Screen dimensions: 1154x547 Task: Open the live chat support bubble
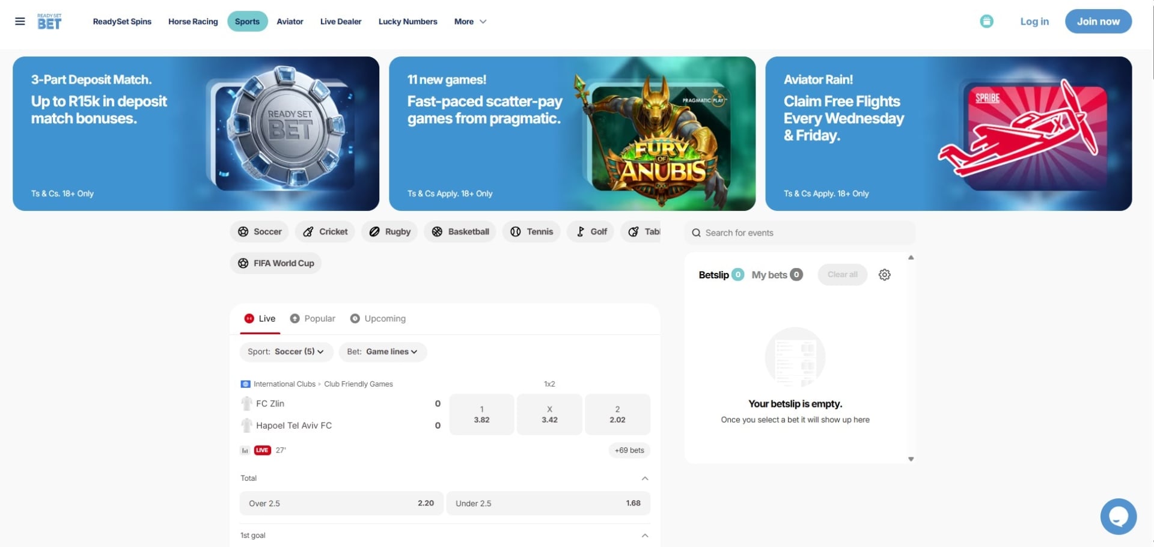[x=1118, y=516]
